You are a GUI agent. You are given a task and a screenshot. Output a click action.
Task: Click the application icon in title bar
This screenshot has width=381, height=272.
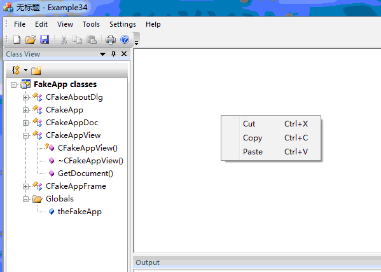(8, 7)
